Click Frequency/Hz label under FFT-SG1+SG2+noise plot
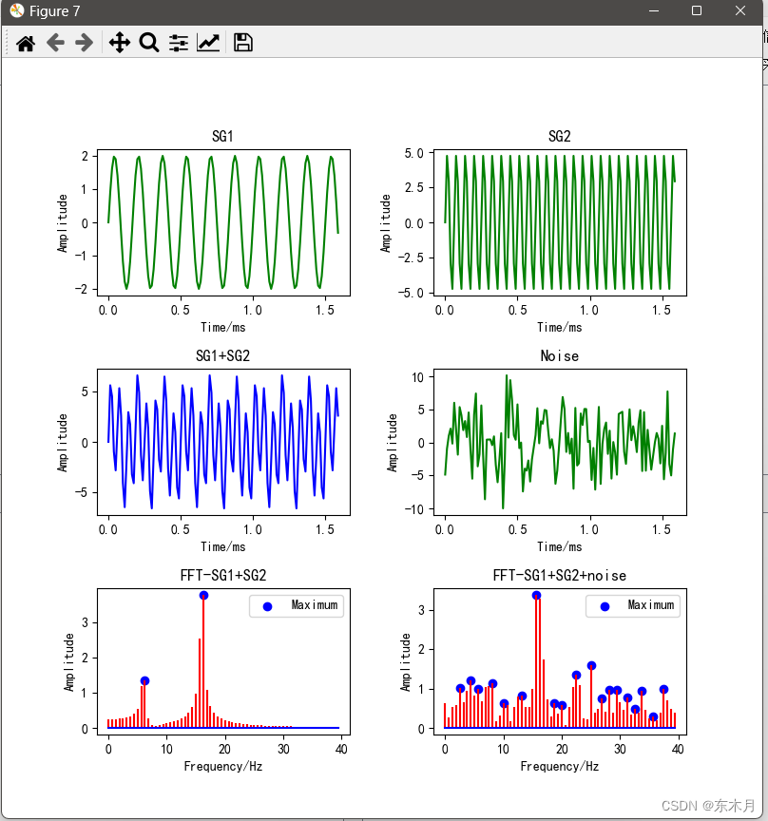This screenshot has height=821, width=768. (x=560, y=767)
